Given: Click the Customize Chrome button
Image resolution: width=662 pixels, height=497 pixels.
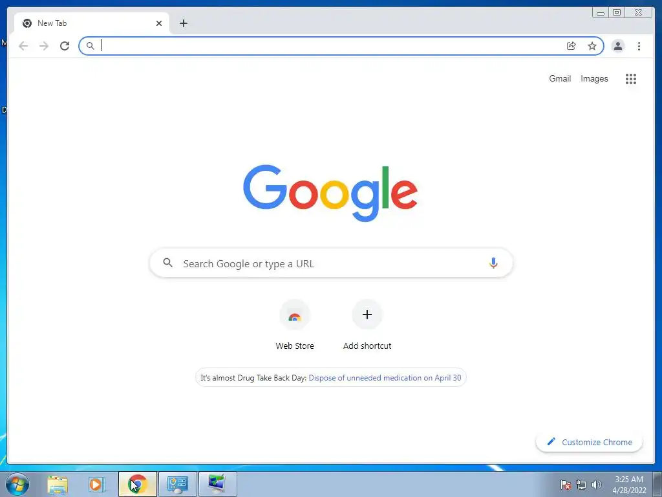Looking at the screenshot, I should (x=589, y=442).
